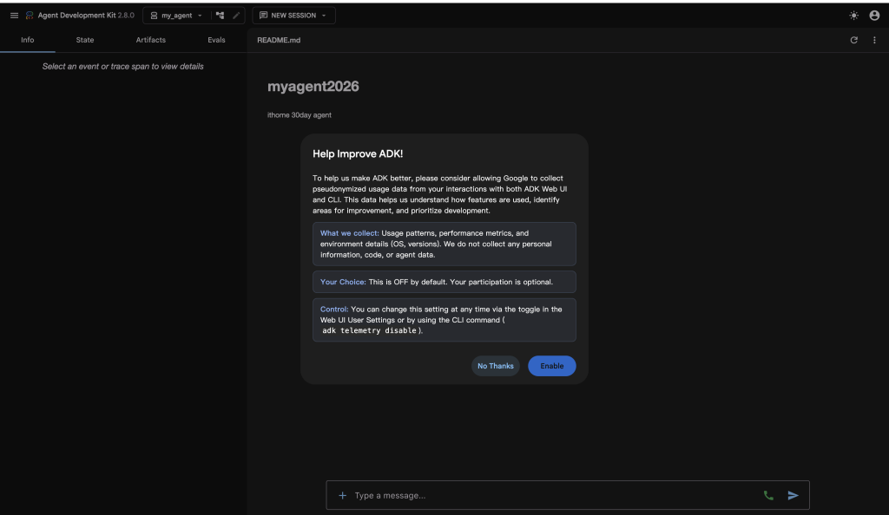Focus the Type a message field
Viewport: 889px width, 515px height.
[x=553, y=495]
